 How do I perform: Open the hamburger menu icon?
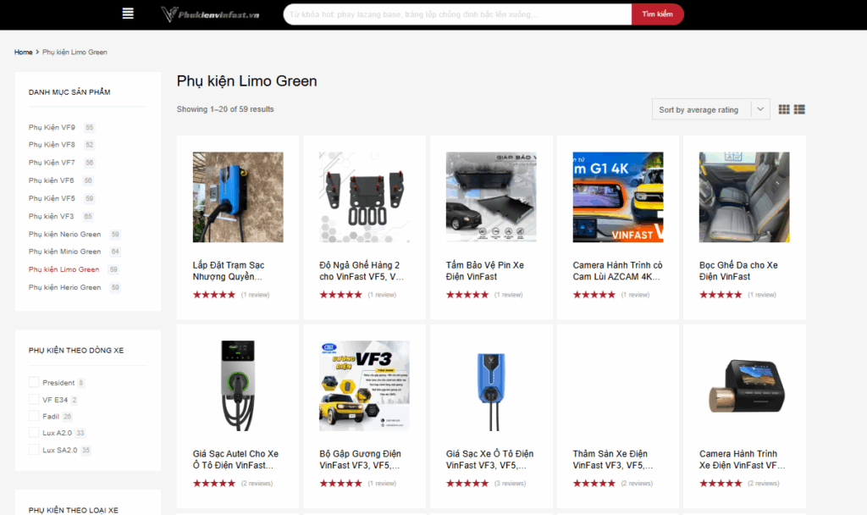point(128,14)
